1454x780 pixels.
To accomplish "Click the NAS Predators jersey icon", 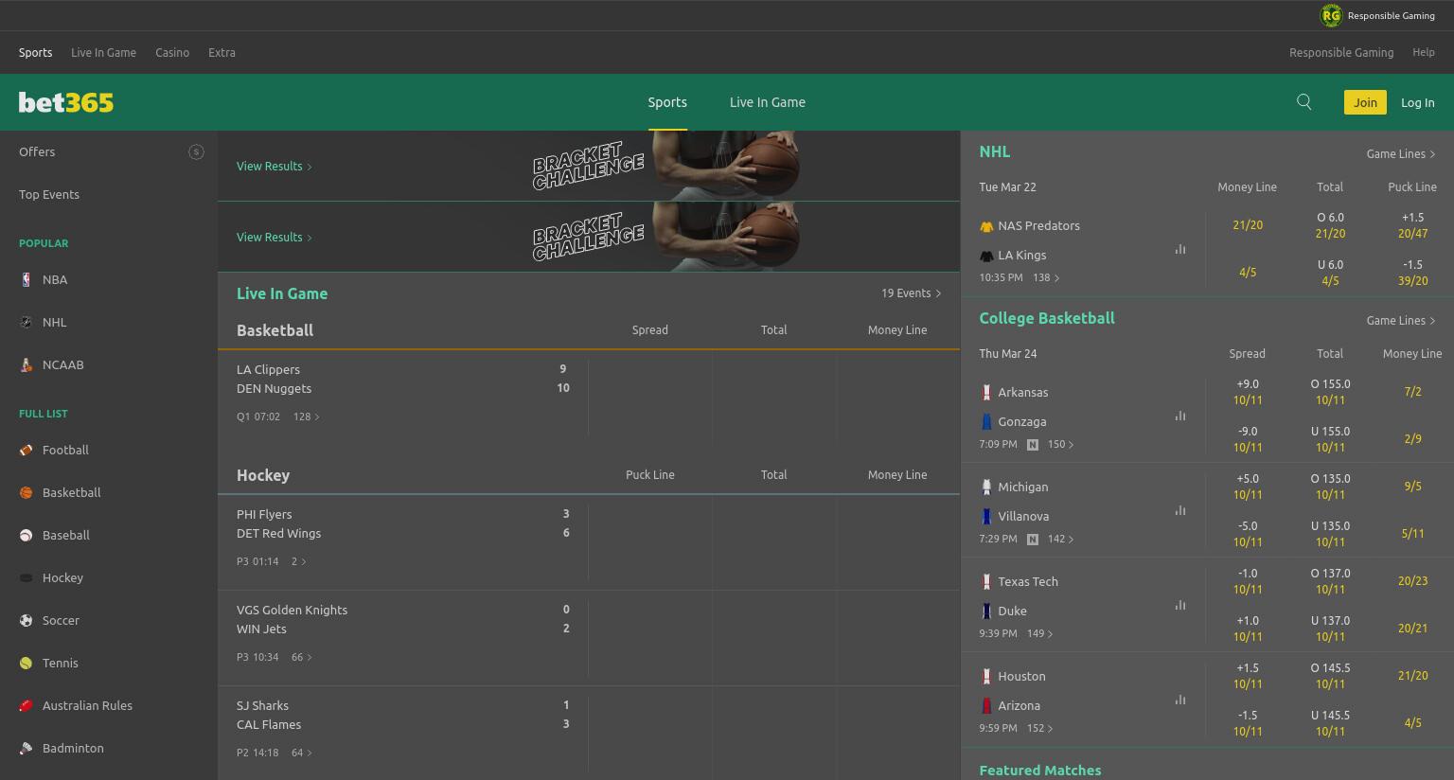I will pyautogui.click(x=986, y=226).
